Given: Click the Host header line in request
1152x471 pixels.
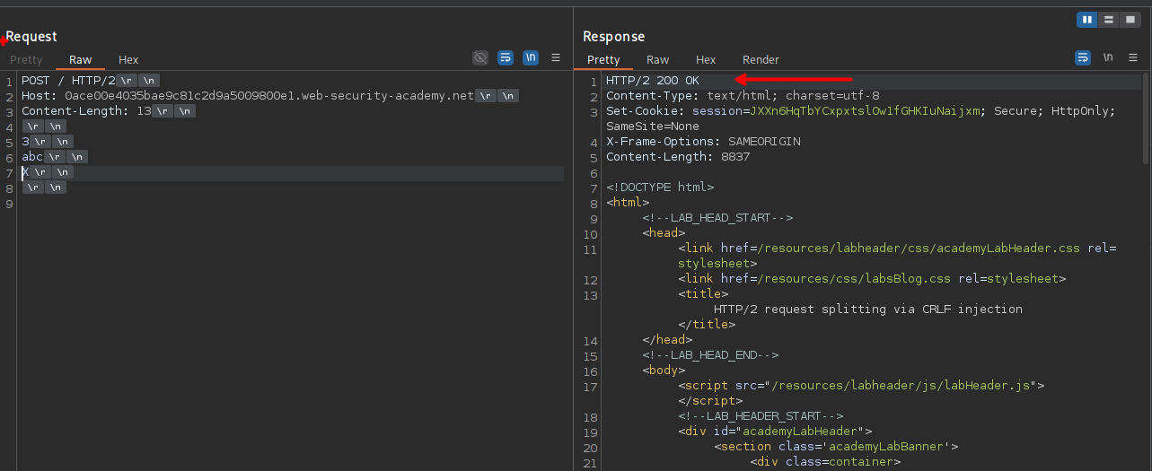Looking at the screenshot, I should (x=247, y=96).
